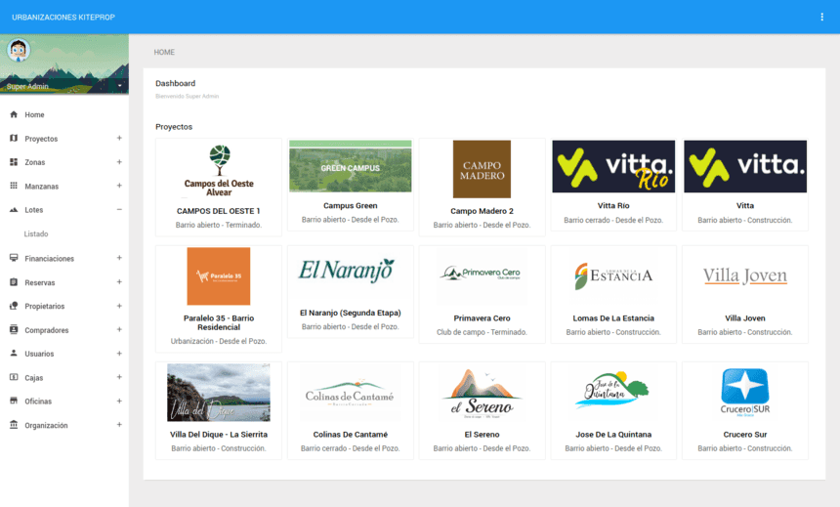
Task: Open the Campus Green project title
Action: 351,206
